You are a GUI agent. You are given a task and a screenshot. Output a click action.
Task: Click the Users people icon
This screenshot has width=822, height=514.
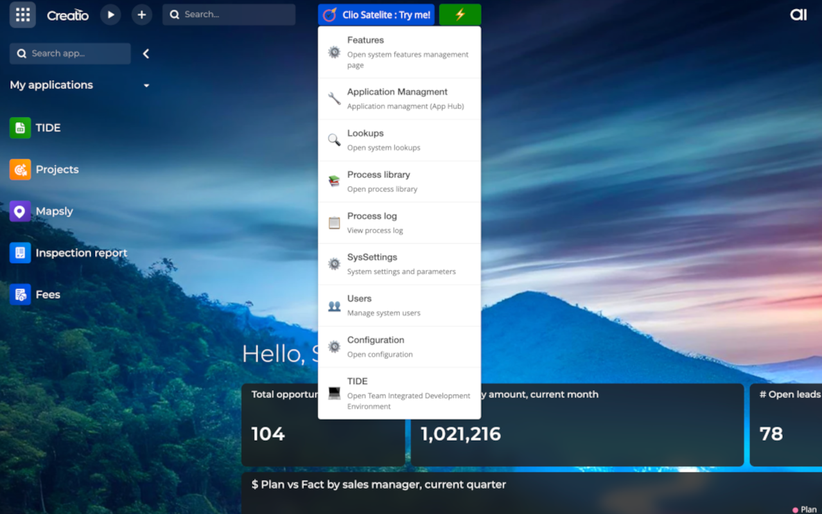(334, 306)
